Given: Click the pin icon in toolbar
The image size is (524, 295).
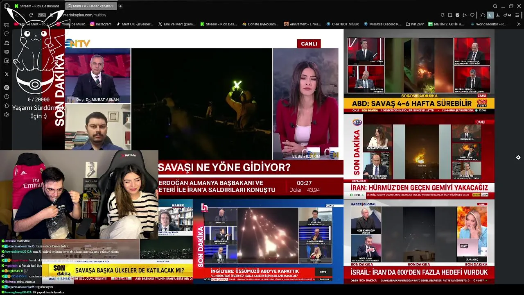Looking at the screenshot, I should 443,15.
